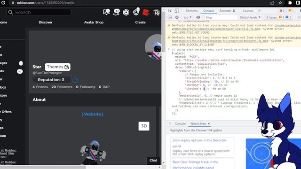Toggle 3D avatar view
Image resolution: width=301 pixels, height=169 pixels.
point(144,126)
